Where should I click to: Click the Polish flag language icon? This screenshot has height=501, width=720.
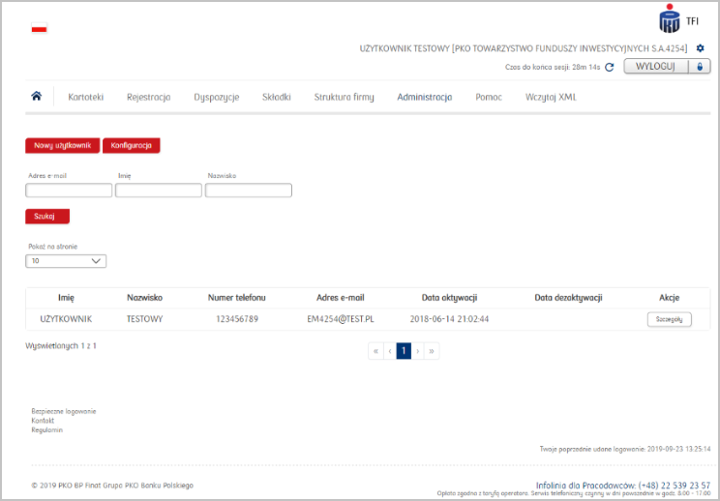coord(40,28)
